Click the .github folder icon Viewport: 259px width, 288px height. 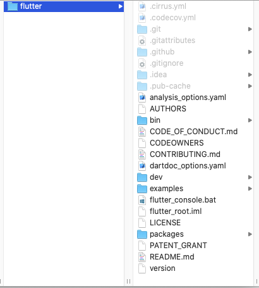pos(142,52)
